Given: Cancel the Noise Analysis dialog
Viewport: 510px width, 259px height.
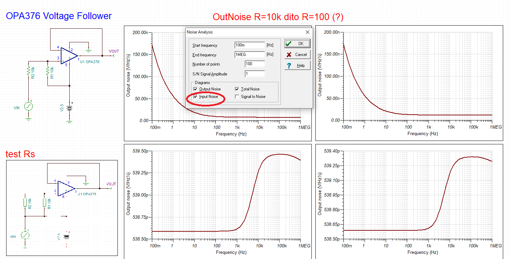Looking at the screenshot, I should (x=297, y=54).
